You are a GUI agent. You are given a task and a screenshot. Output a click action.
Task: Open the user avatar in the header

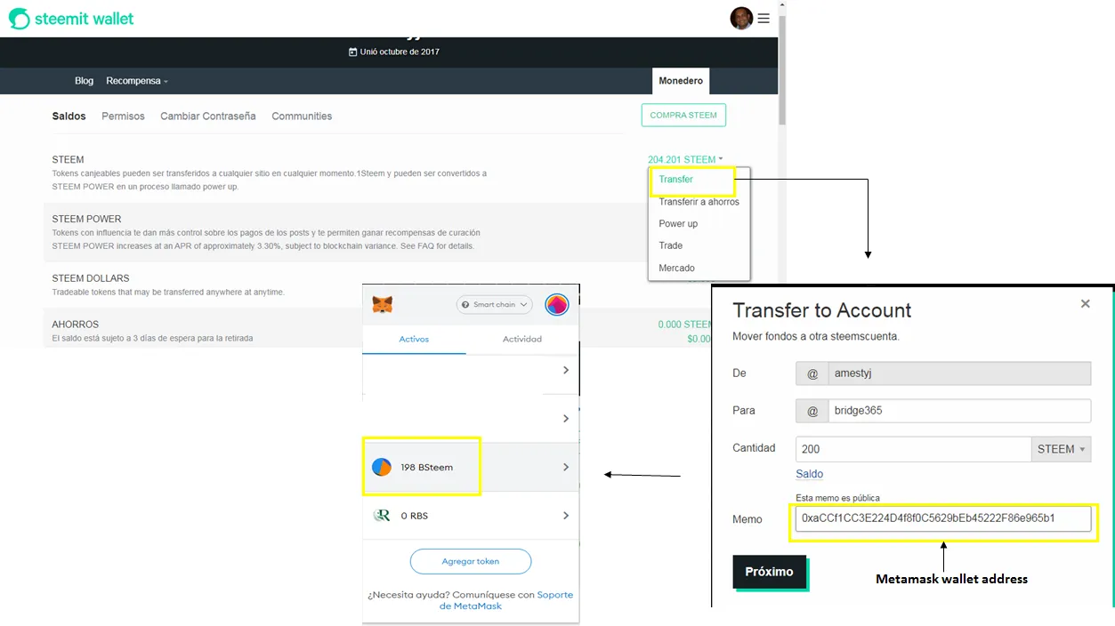741,18
